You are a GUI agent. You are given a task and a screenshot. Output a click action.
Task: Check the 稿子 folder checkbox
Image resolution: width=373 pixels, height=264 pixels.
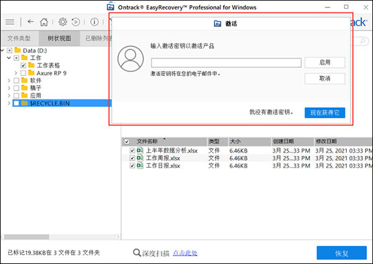point(16,88)
